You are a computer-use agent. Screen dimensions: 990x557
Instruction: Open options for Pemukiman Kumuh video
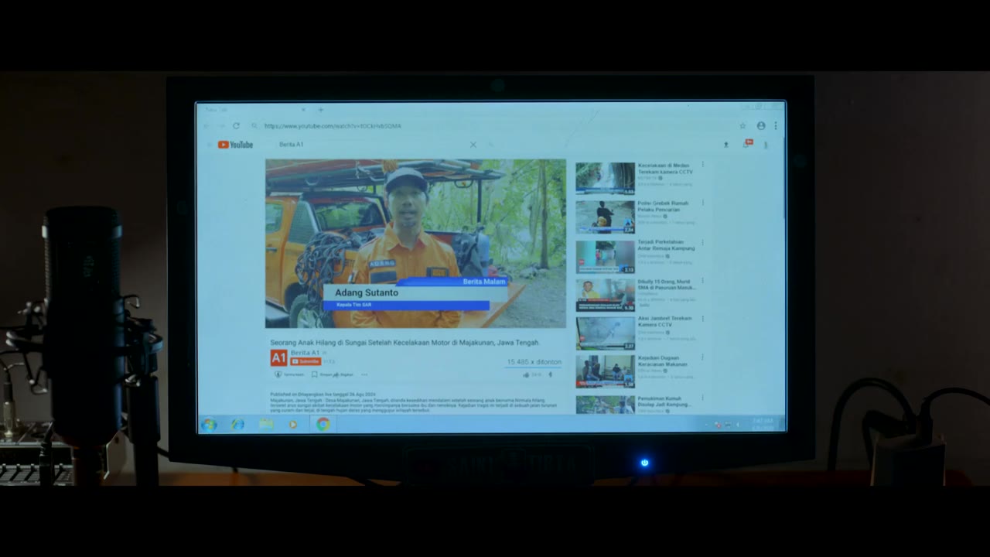[702, 398]
